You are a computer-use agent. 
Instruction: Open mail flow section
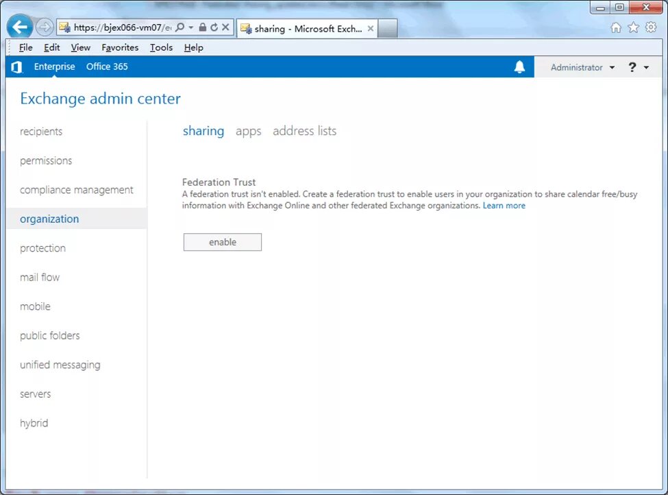click(40, 277)
